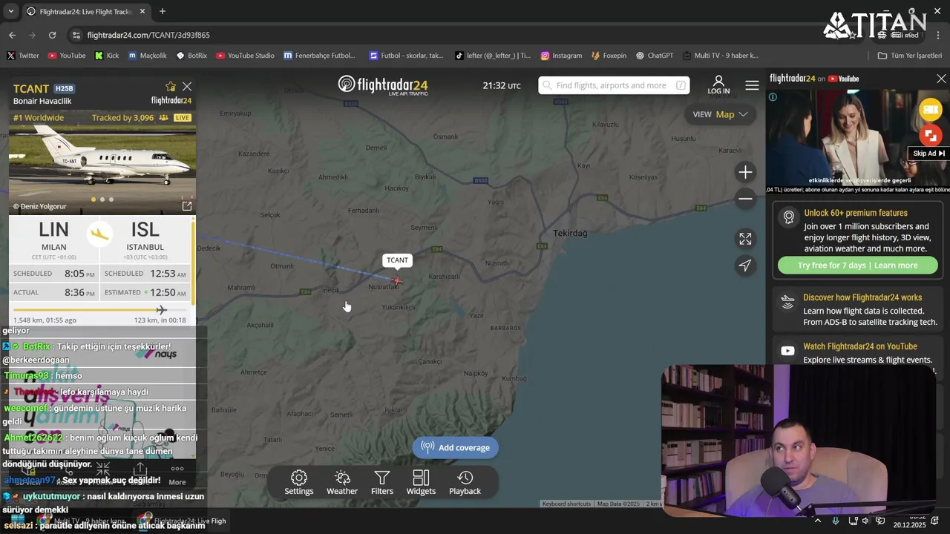Image resolution: width=950 pixels, height=534 pixels.
Task: Reload the browser page
Action: click(52, 35)
